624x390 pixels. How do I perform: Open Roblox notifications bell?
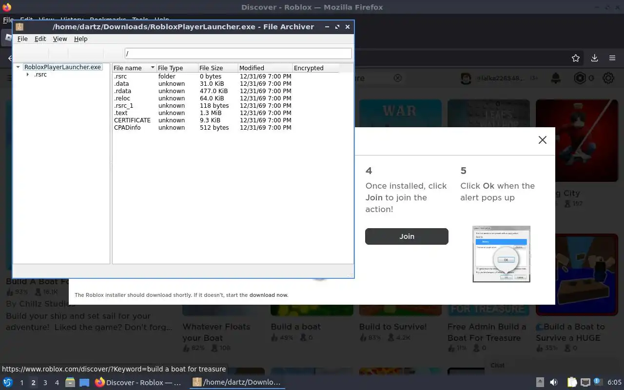[x=555, y=78]
